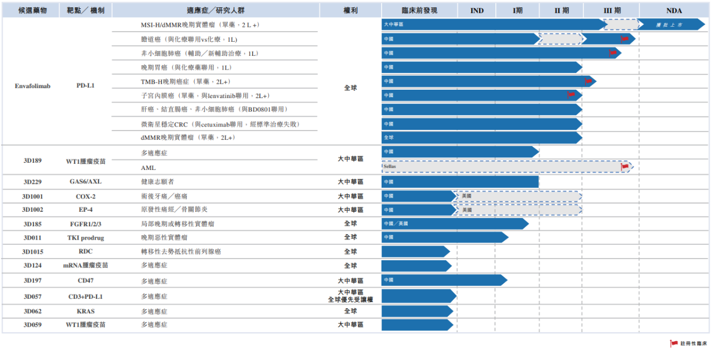Select the IND stage header
Viewport: 714px width, 350px height.
click(x=477, y=11)
